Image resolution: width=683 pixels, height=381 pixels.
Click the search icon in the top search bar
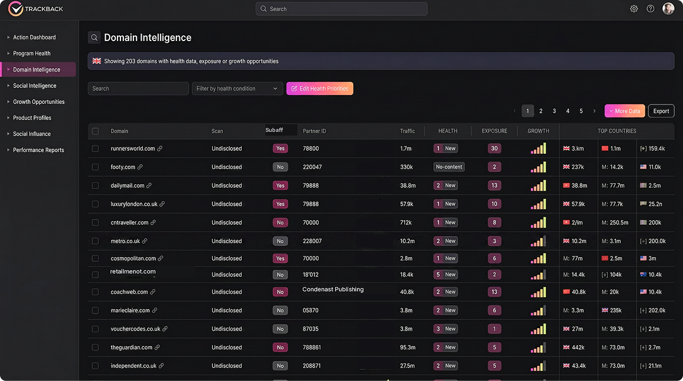tap(263, 9)
